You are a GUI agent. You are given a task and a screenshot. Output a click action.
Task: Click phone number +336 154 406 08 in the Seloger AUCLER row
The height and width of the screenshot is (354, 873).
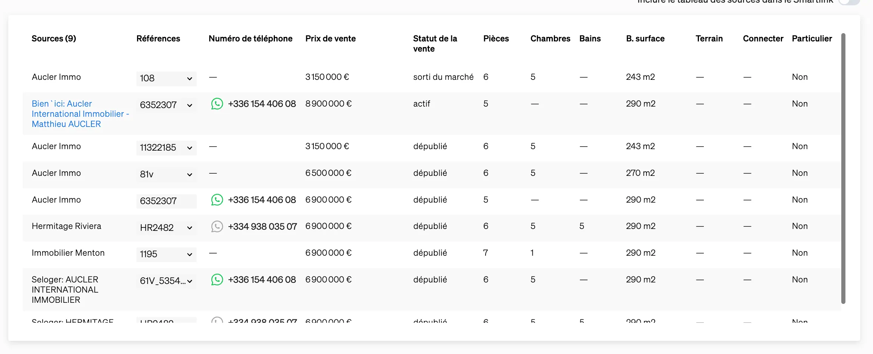coord(262,280)
